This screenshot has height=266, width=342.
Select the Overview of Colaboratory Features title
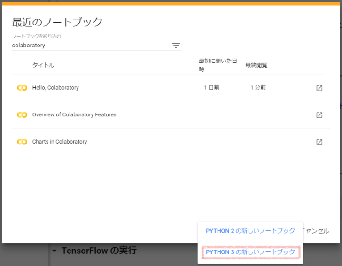[74, 115]
